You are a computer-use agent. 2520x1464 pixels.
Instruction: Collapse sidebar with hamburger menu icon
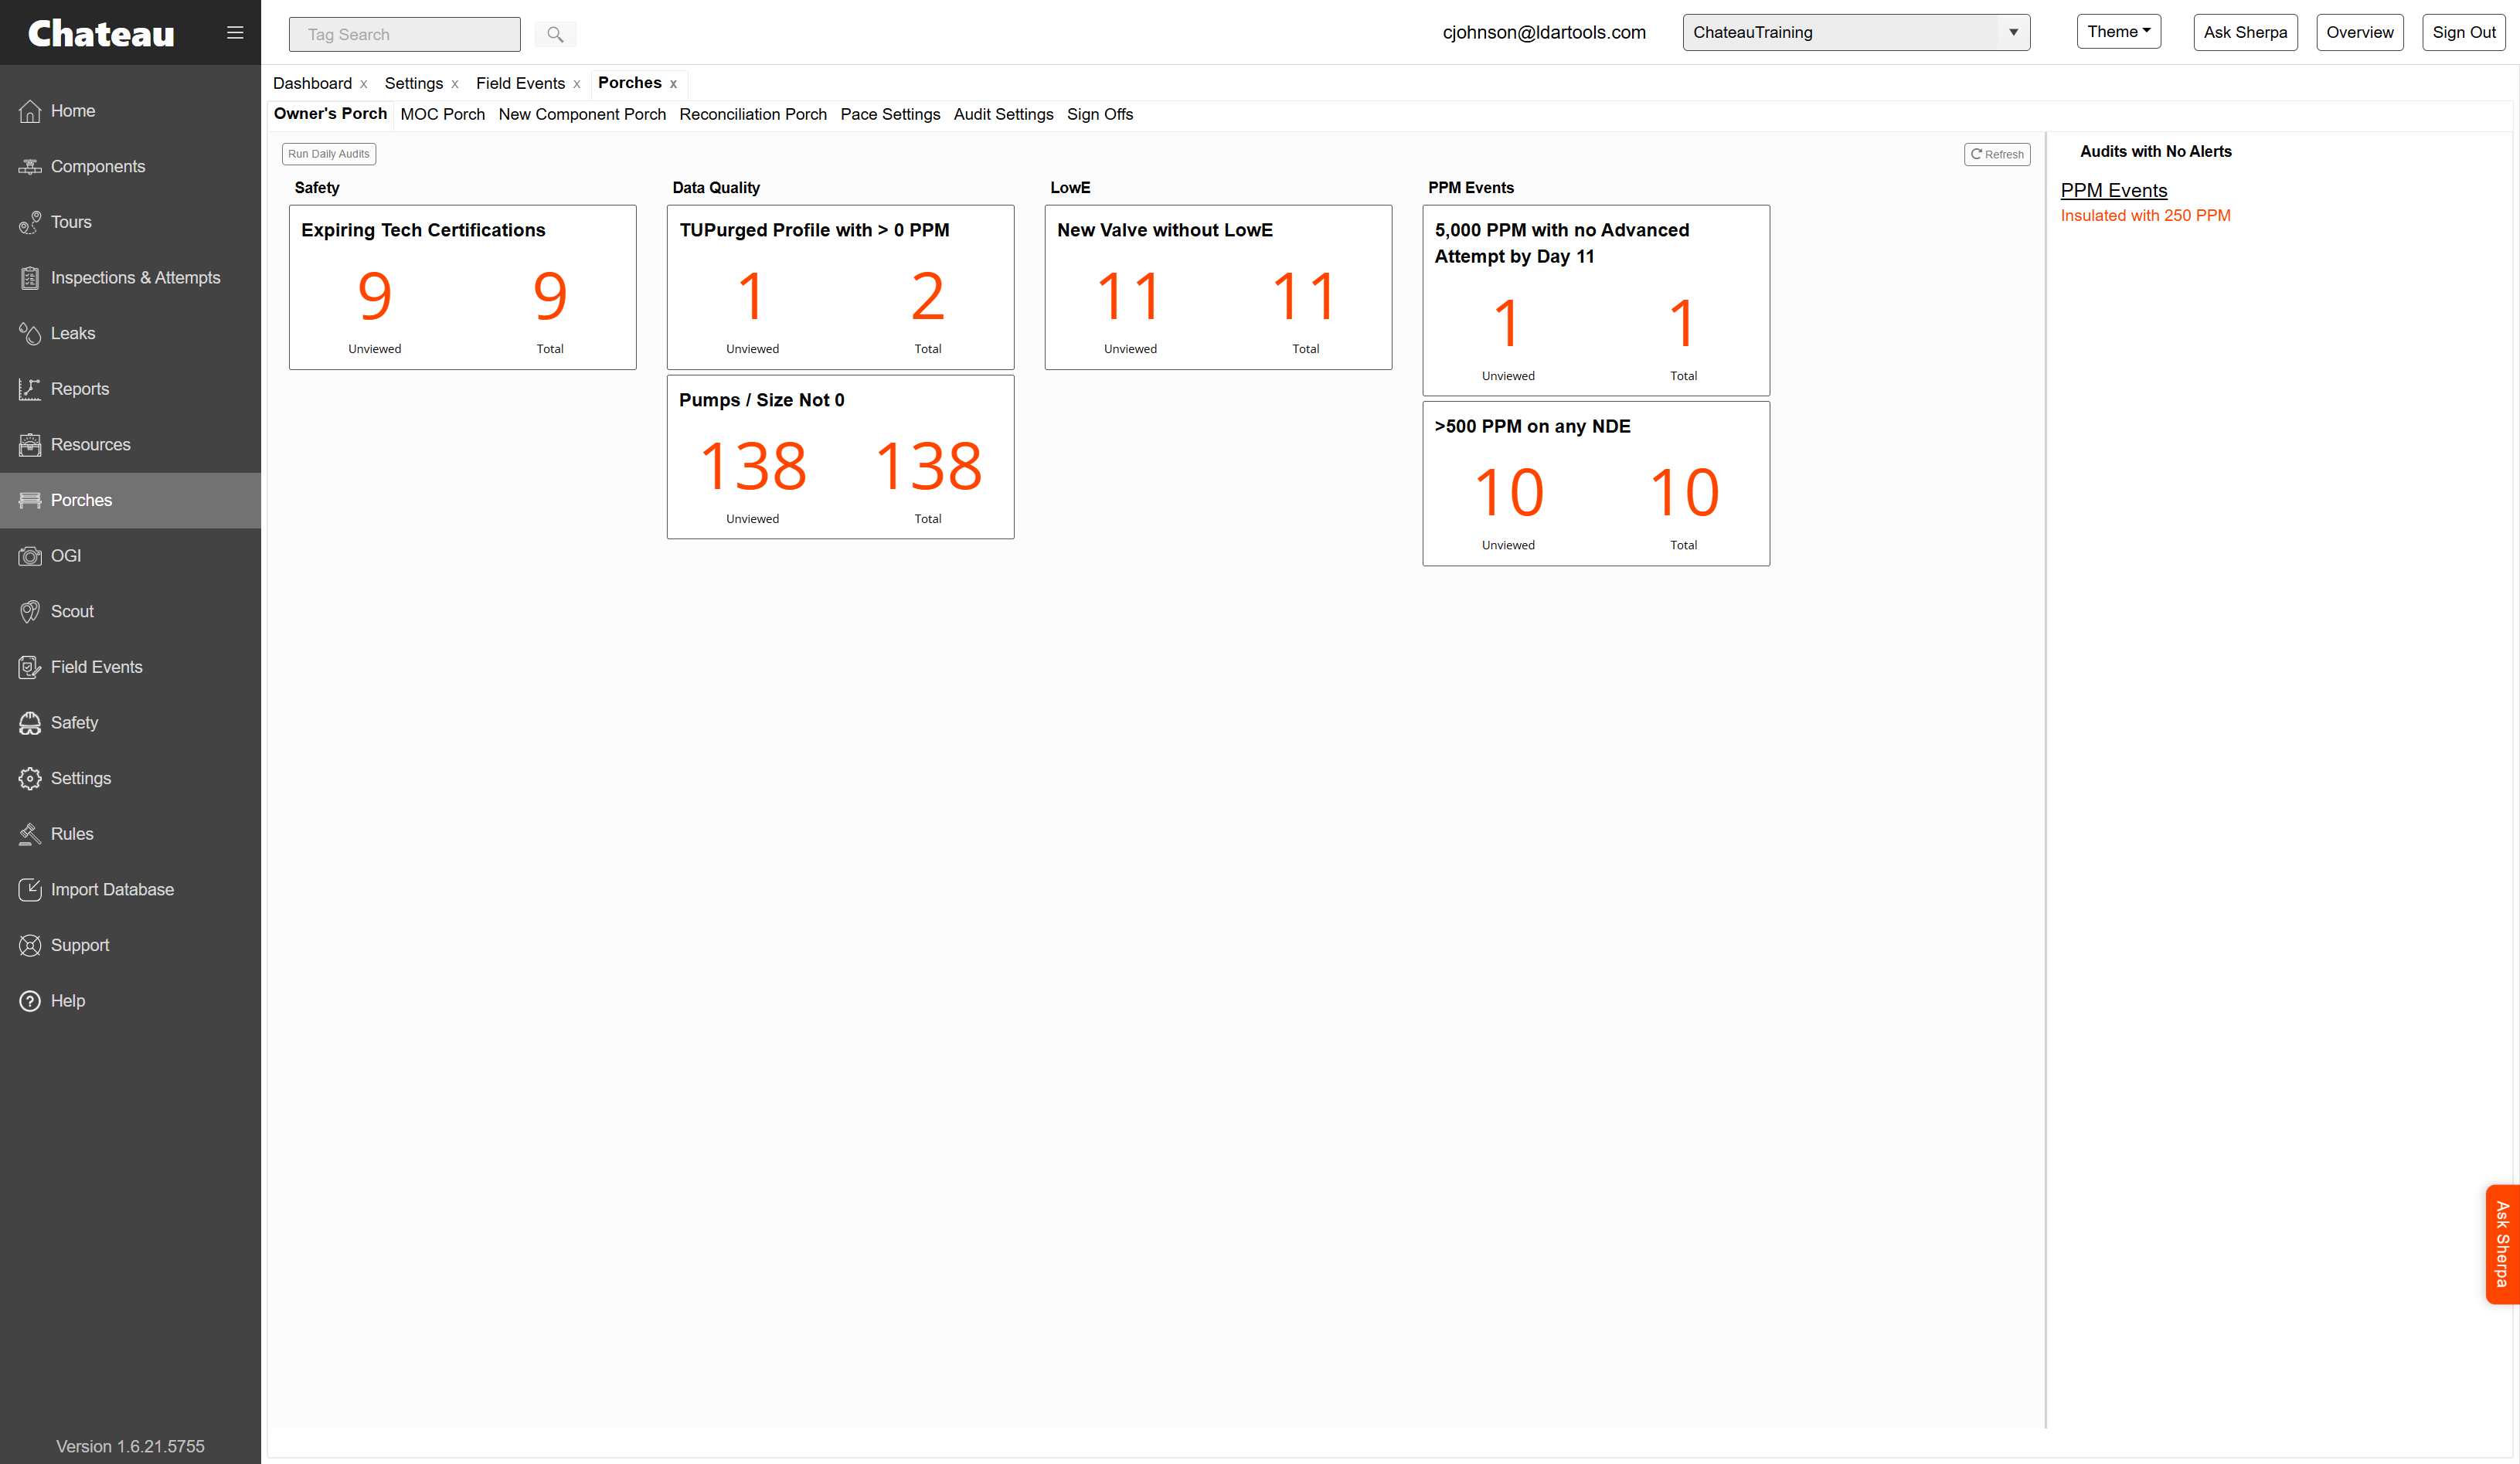click(235, 33)
